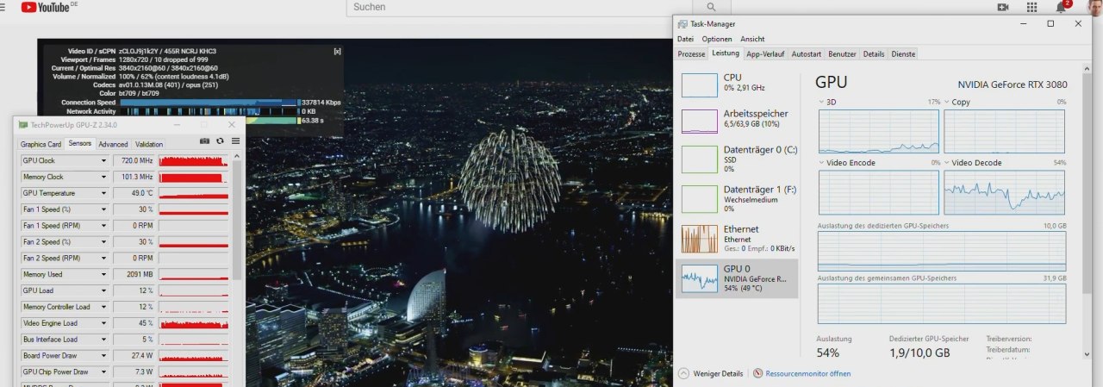
Task: Open the Graphics Card tab in GPU-Z
Action: (41, 144)
